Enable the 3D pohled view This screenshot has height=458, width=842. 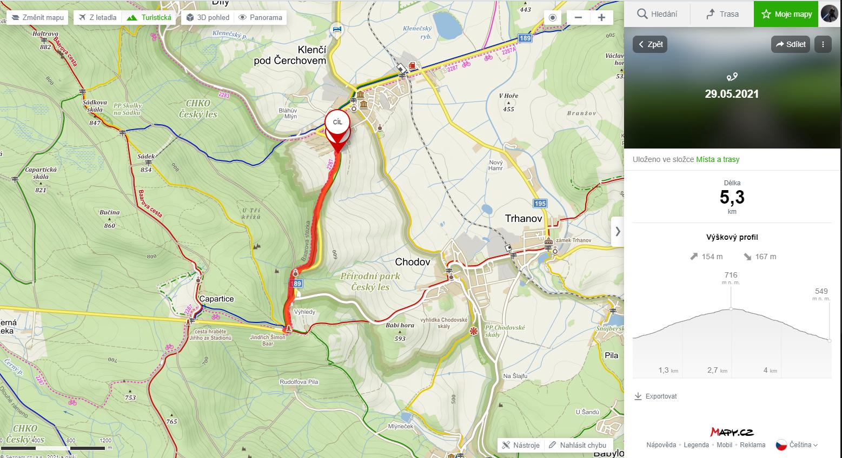(207, 17)
